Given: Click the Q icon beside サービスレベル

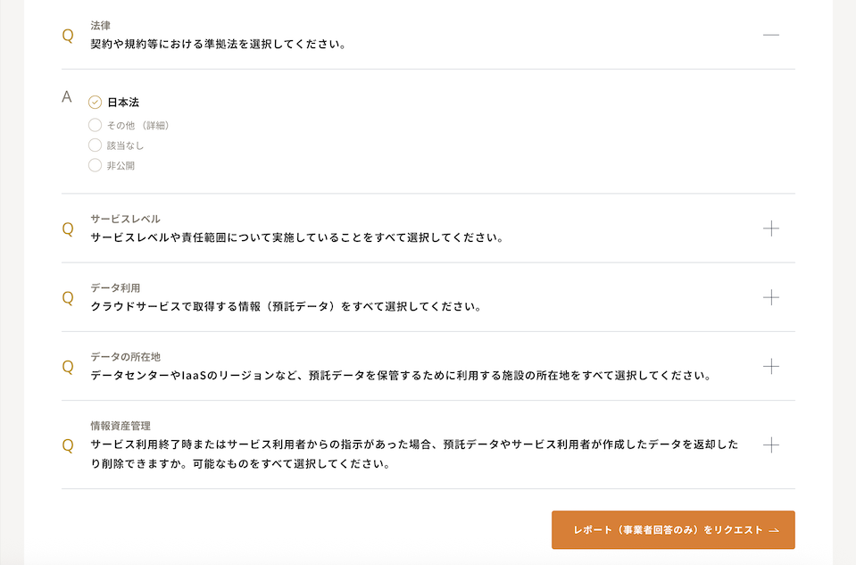Looking at the screenshot, I should point(68,229).
